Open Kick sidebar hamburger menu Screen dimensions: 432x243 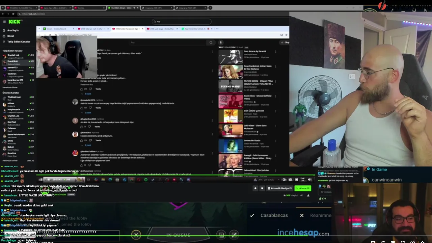4,22
